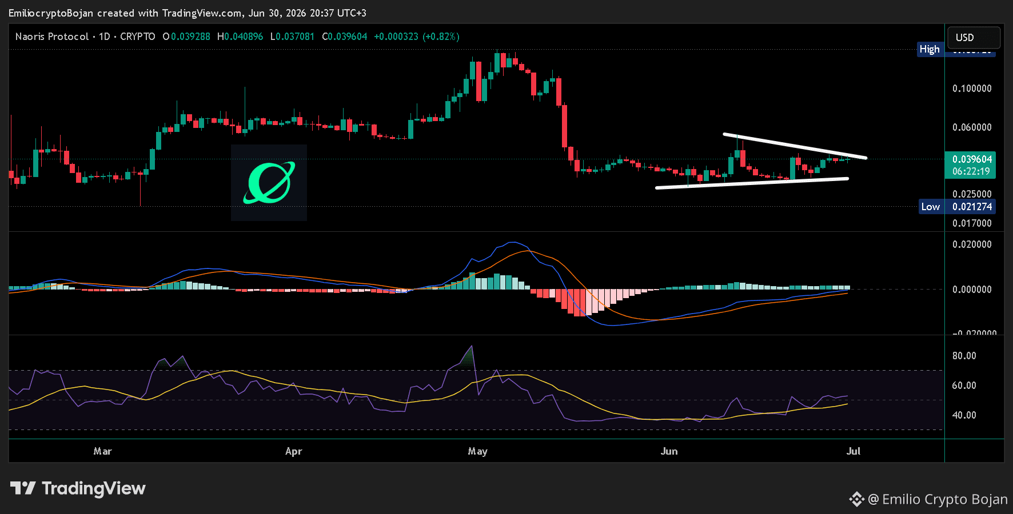Click the close value C0.039604

[345, 37]
